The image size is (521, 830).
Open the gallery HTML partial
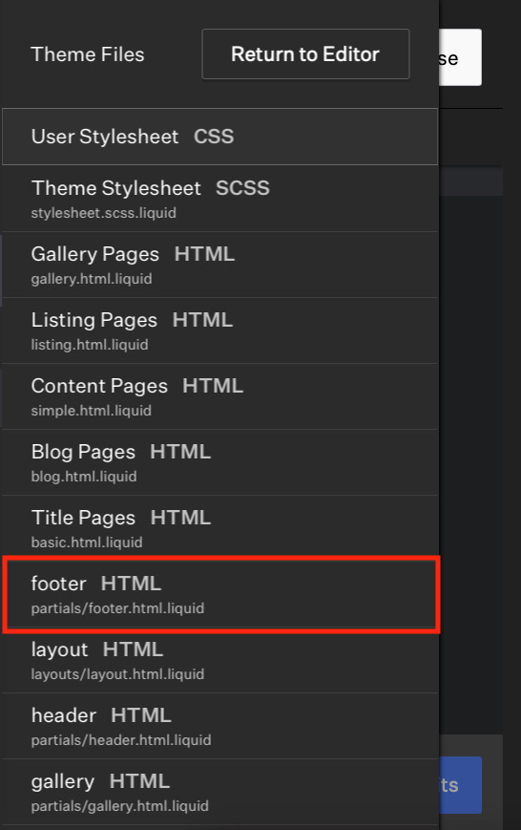click(x=220, y=792)
